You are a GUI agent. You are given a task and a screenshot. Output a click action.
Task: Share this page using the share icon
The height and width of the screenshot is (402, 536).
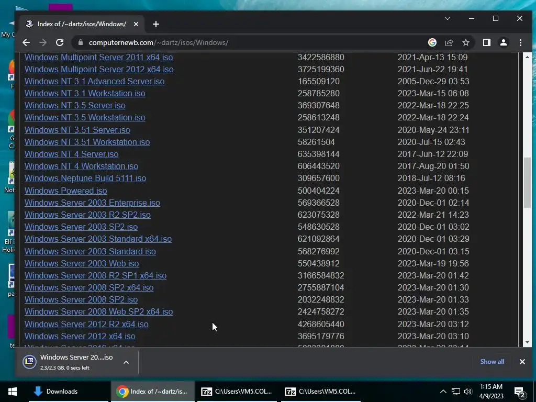[449, 42]
